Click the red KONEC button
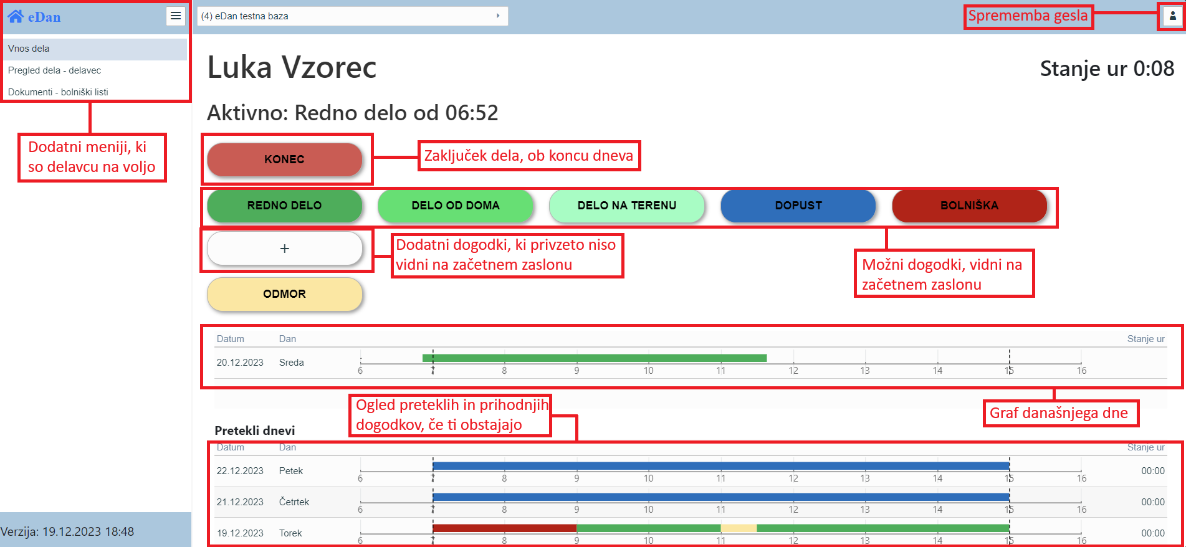This screenshot has width=1186, height=547. tap(284, 159)
